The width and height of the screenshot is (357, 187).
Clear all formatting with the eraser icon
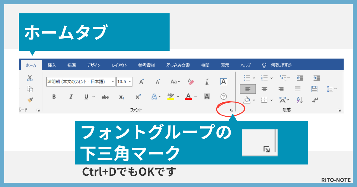(x=191, y=82)
